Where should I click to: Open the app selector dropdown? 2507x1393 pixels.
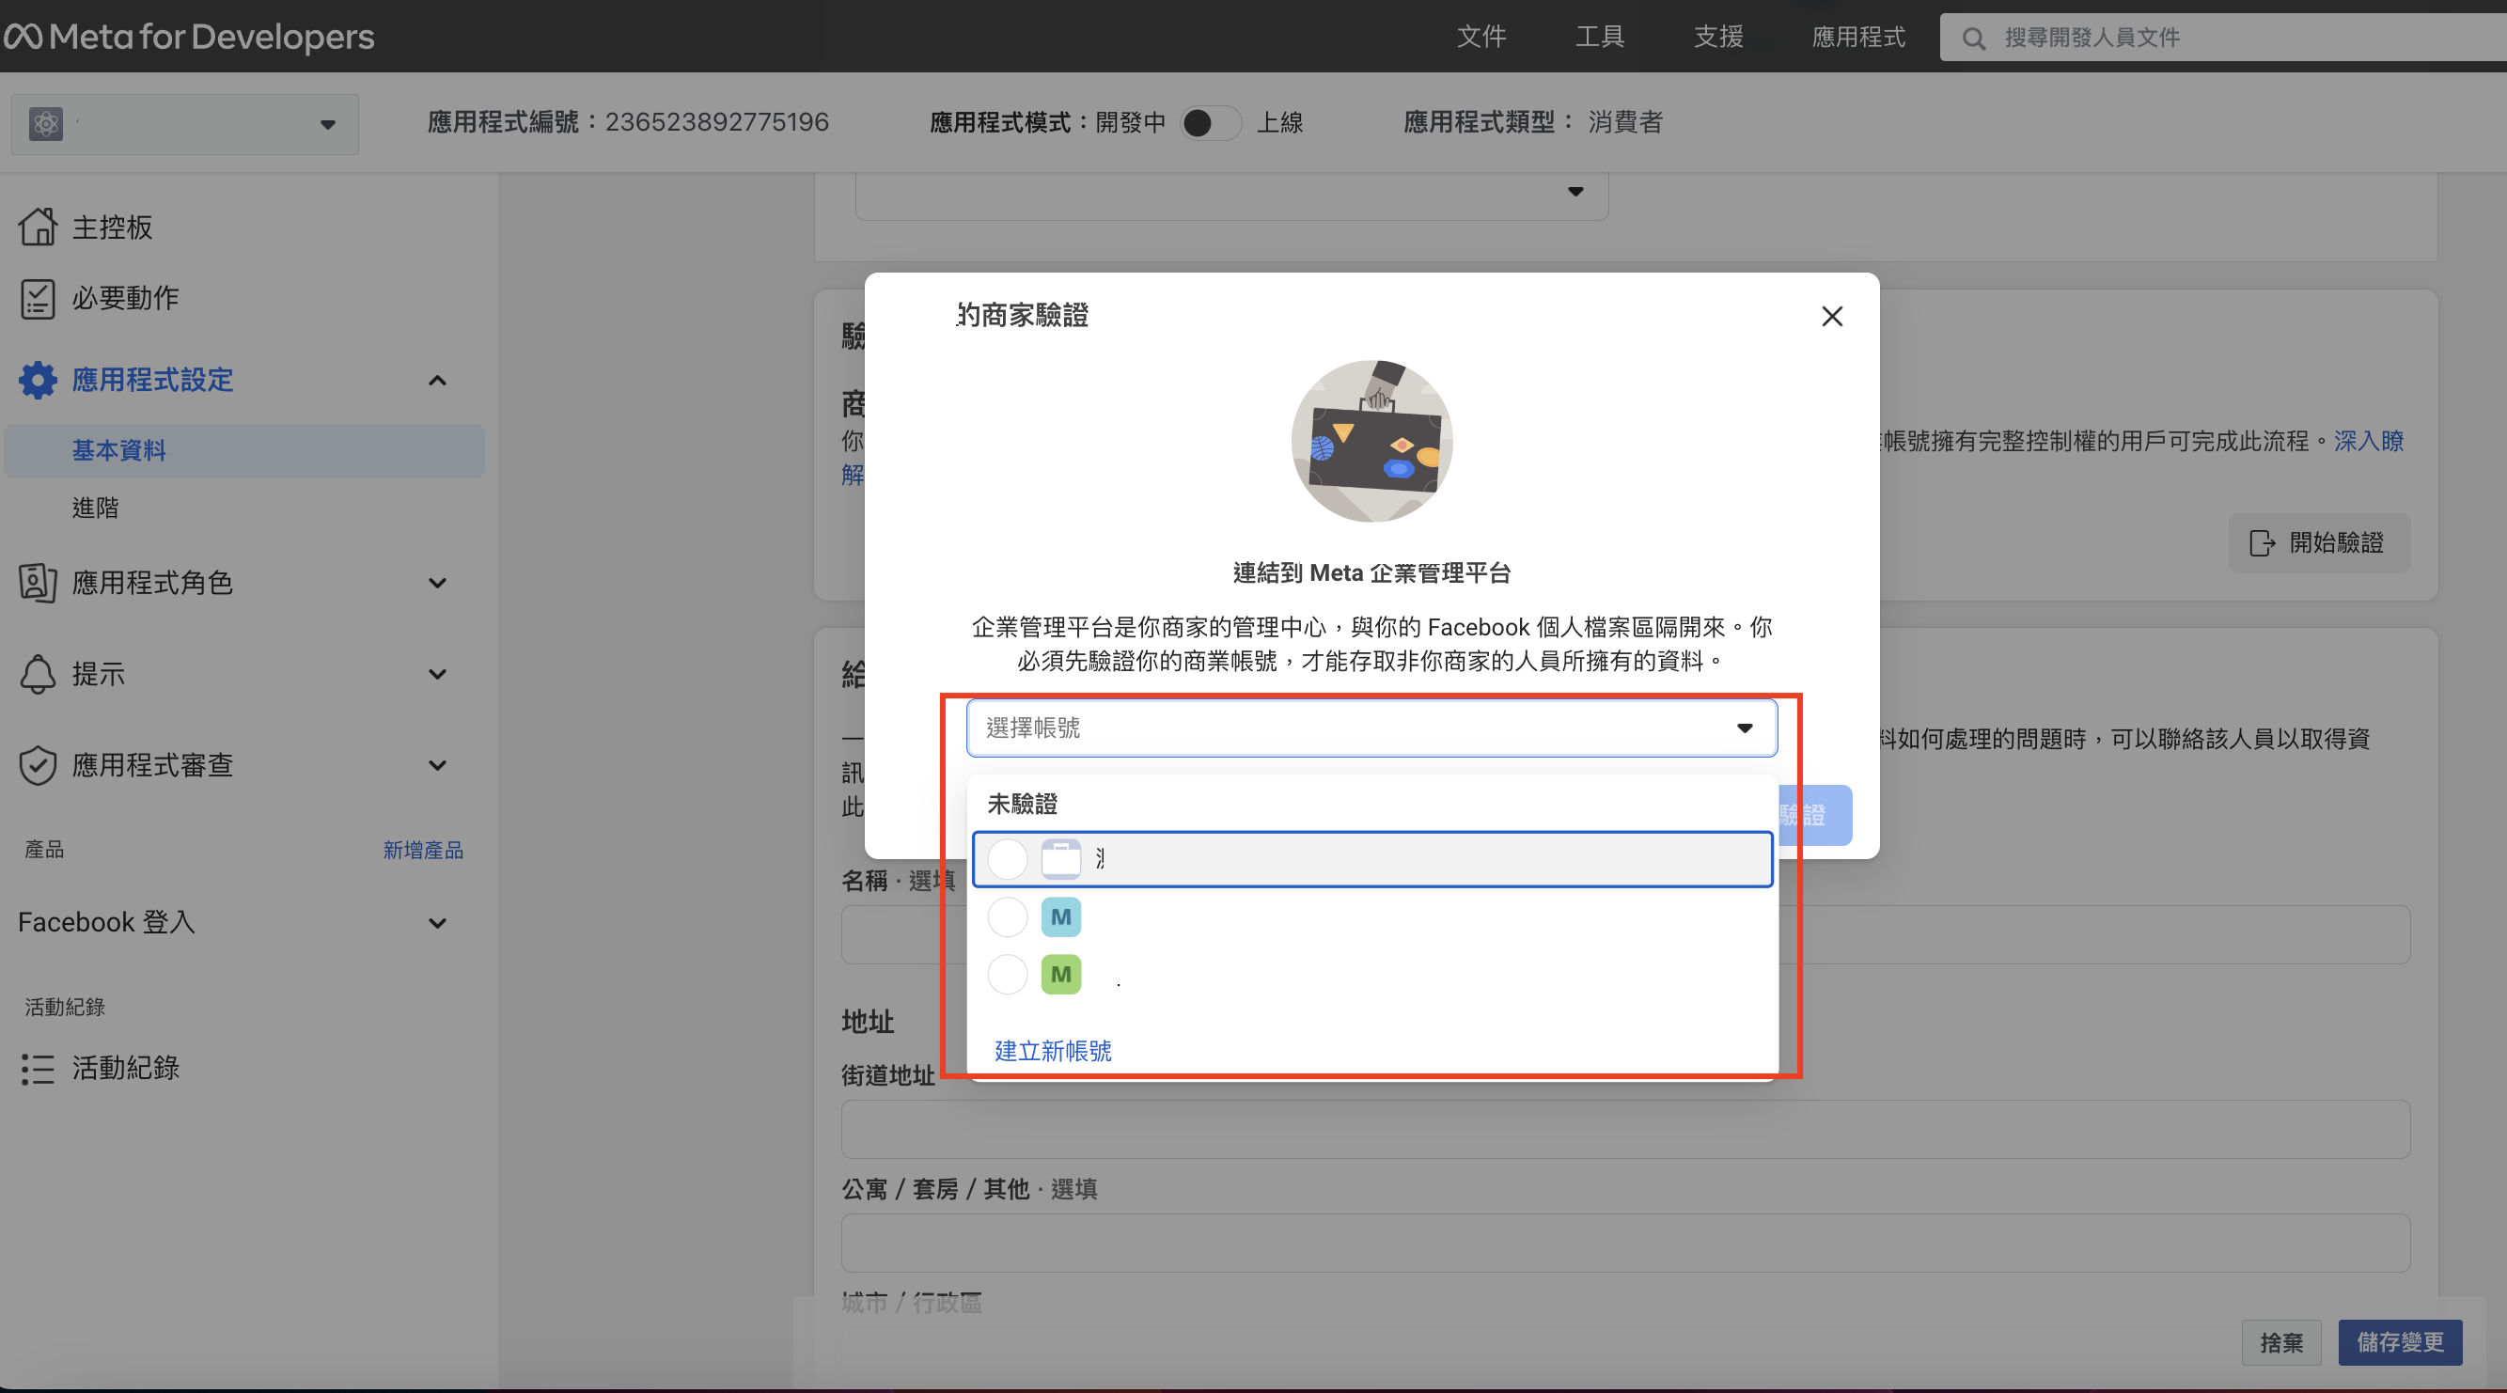[185, 124]
